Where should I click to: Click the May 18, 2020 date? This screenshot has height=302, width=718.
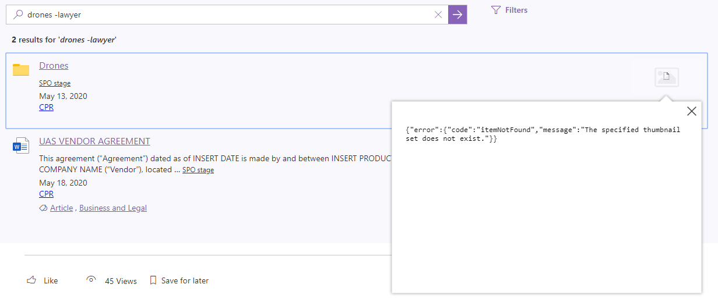(63, 183)
